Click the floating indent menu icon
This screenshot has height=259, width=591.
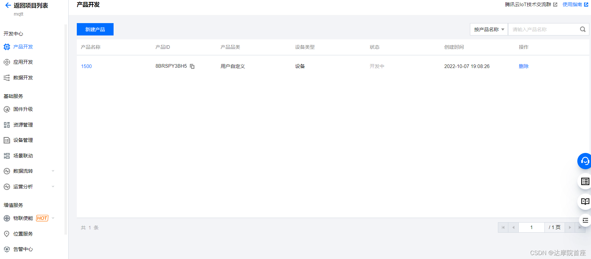click(x=585, y=220)
